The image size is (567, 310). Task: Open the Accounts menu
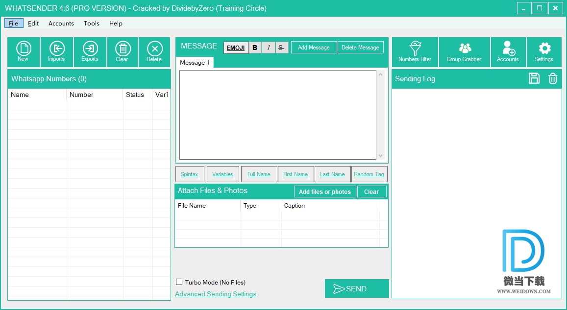[x=61, y=23]
